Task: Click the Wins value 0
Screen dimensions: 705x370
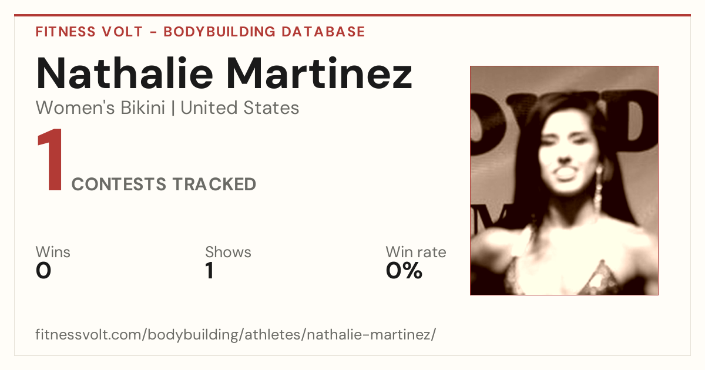Action: pos(43,271)
